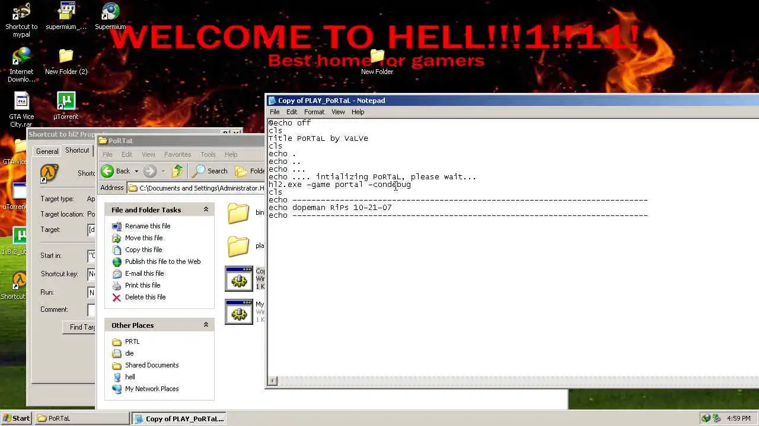Select the Copy of PLAY_PoRTaL batch file icon
Image resolution: width=759 pixels, height=426 pixels.
[x=239, y=279]
